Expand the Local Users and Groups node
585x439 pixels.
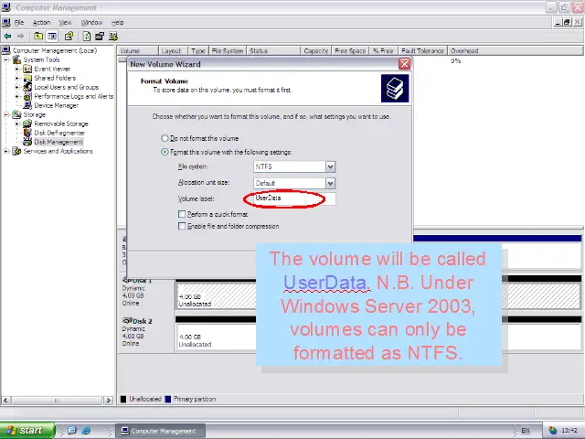pos(16,87)
